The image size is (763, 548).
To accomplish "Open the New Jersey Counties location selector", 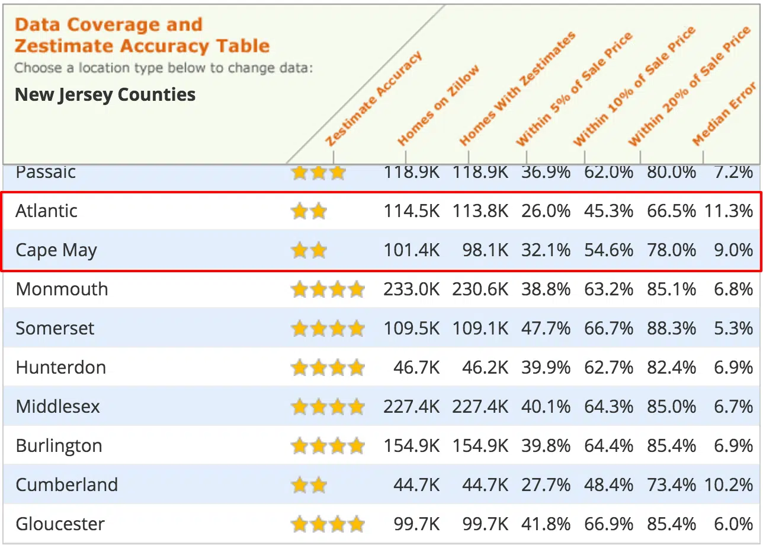I will (x=105, y=94).
